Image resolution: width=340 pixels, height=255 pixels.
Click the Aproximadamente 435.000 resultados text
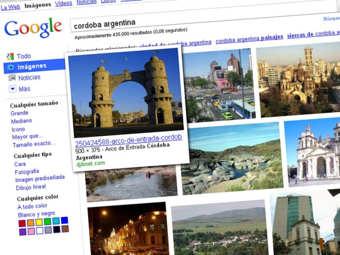coord(131,34)
